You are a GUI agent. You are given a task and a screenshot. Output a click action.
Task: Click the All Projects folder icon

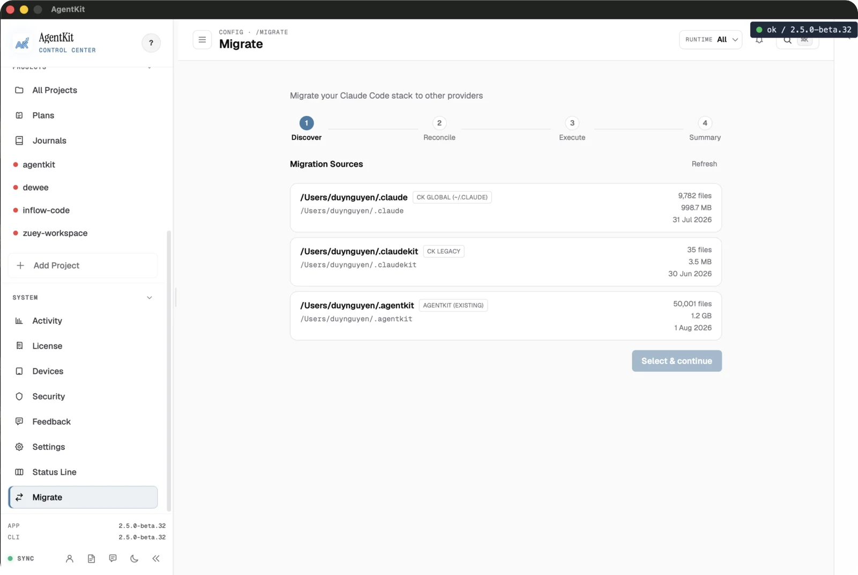(x=19, y=90)
